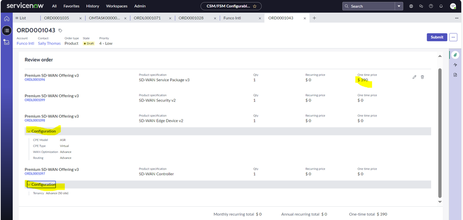The width and height of the screenshot is (463, 220).
Task: Open the document template panel icon
Action: (x=455, y=75)
